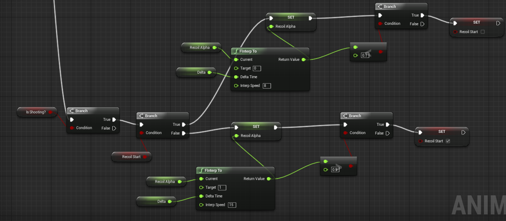Click Current pin on FInterp To with Target 0
The width and height of the screenshot is (506, 221).
click(236, 60)
